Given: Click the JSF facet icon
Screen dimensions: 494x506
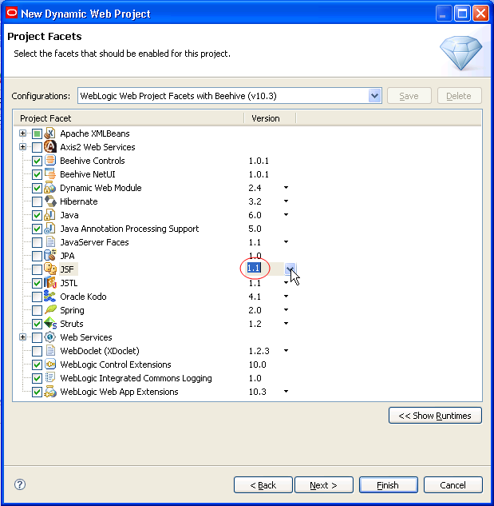Looking at the screenshot, I should tap(50, 269).
